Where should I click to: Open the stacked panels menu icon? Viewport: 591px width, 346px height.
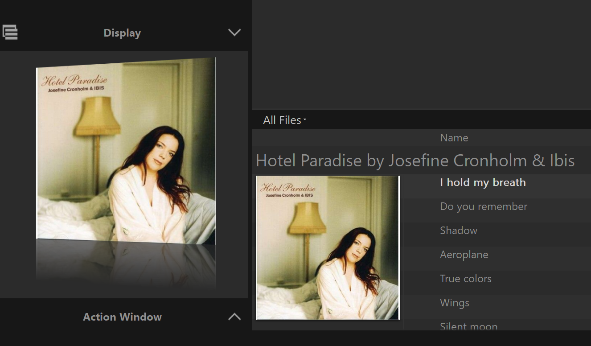[10, 32]
